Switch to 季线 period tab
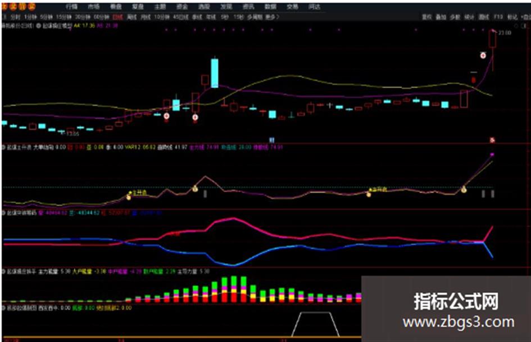 point(197,17)
